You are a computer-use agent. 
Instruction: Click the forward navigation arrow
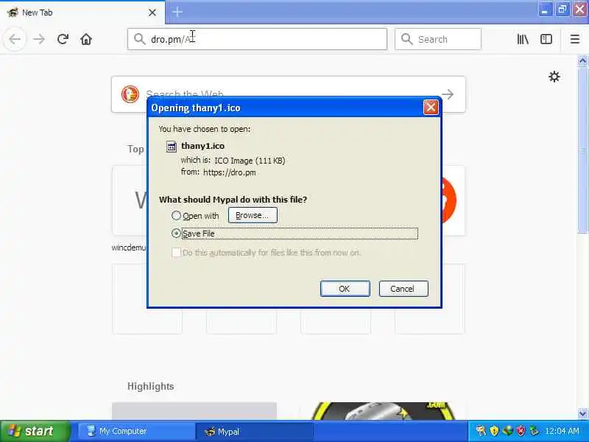(x=39, y=39)
